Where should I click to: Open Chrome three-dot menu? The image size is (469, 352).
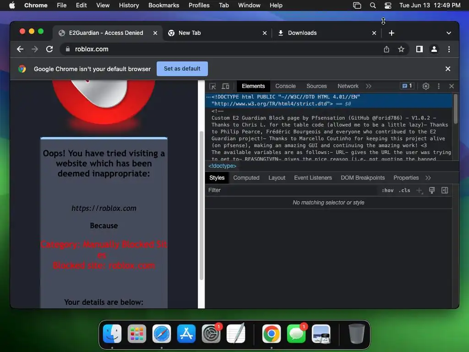[449, 49]
